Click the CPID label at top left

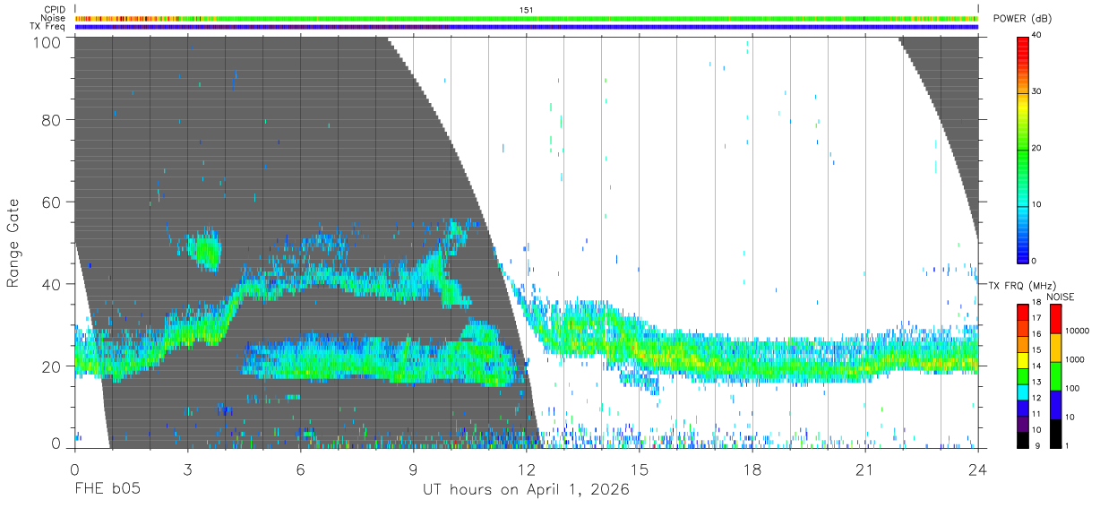[x=54, y=10]
